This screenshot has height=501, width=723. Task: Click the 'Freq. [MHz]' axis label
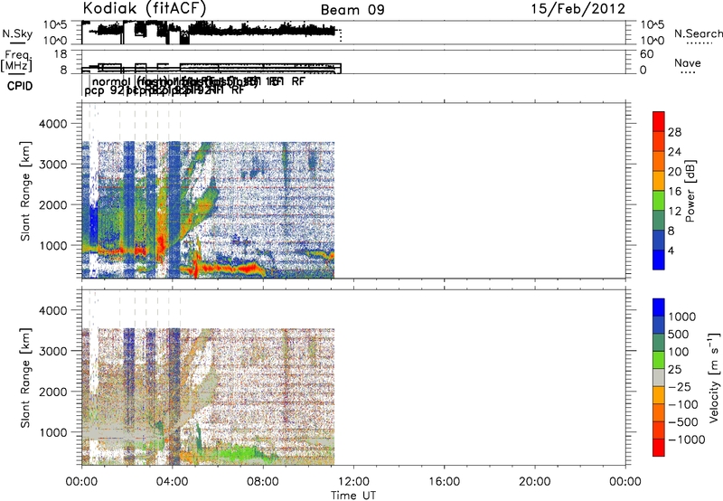16,61
